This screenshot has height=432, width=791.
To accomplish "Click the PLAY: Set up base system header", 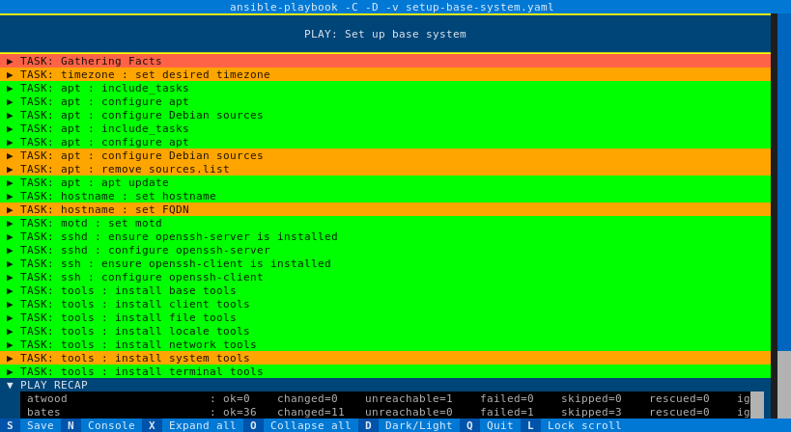I will pos(385,35).
